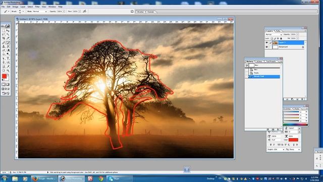Open the Brushes tab in palette well

point(140,12)
